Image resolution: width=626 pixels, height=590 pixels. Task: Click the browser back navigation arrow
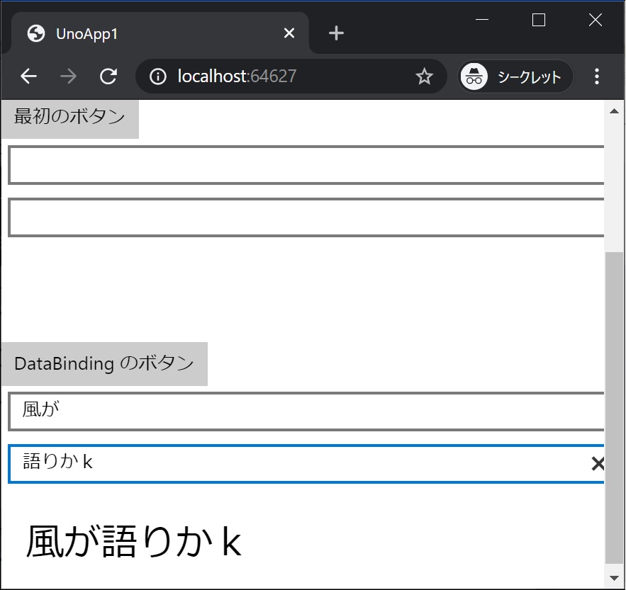28,76
